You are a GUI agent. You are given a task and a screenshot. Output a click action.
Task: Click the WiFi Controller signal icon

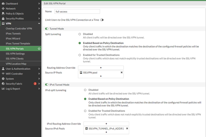3,74
